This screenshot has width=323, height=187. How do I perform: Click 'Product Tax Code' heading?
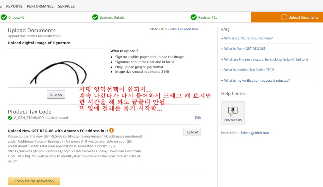tap(30, 112)
